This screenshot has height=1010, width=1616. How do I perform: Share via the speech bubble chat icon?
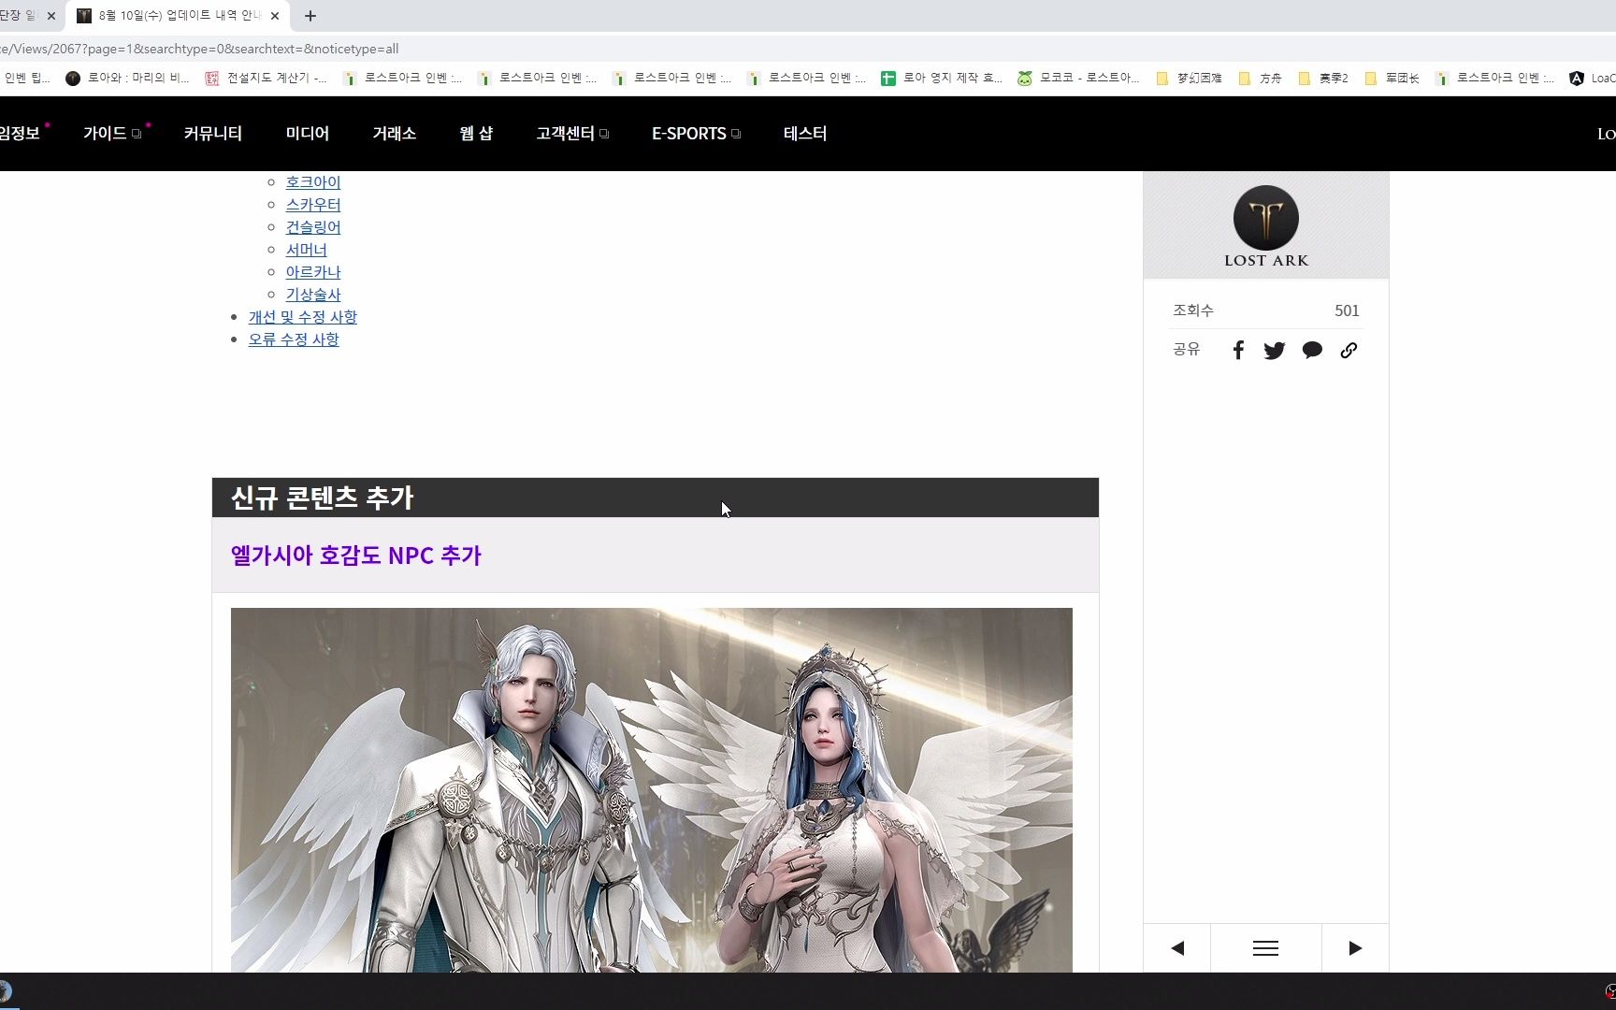[x=1312, y=350]
